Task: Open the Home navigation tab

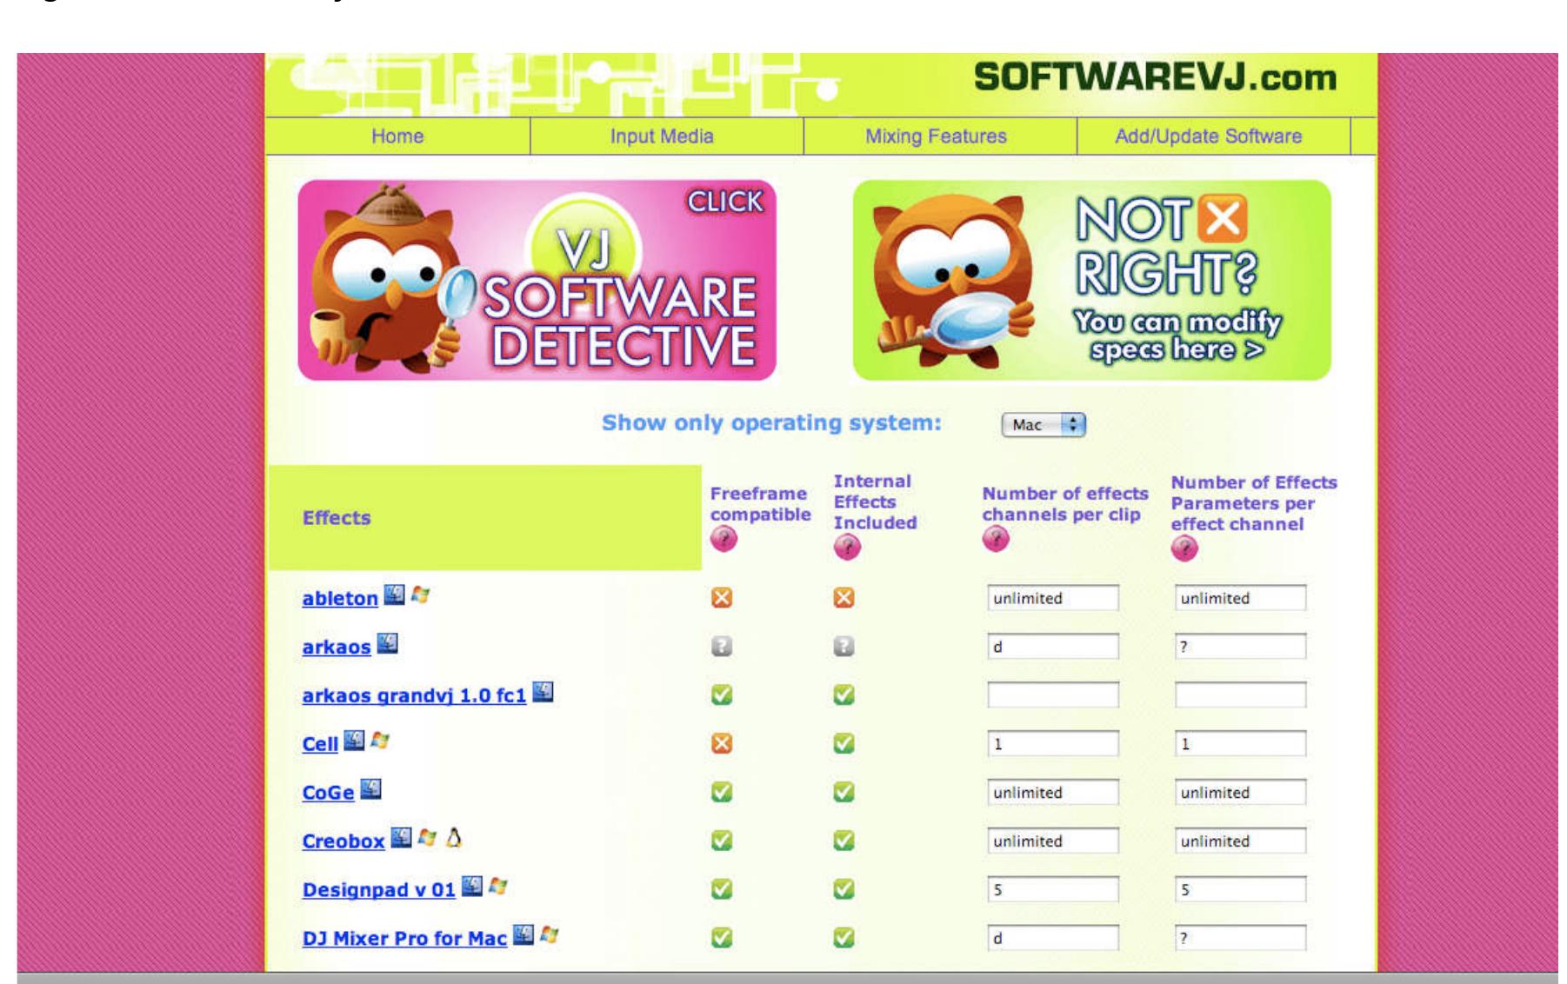Action: (x=397, y=136)
